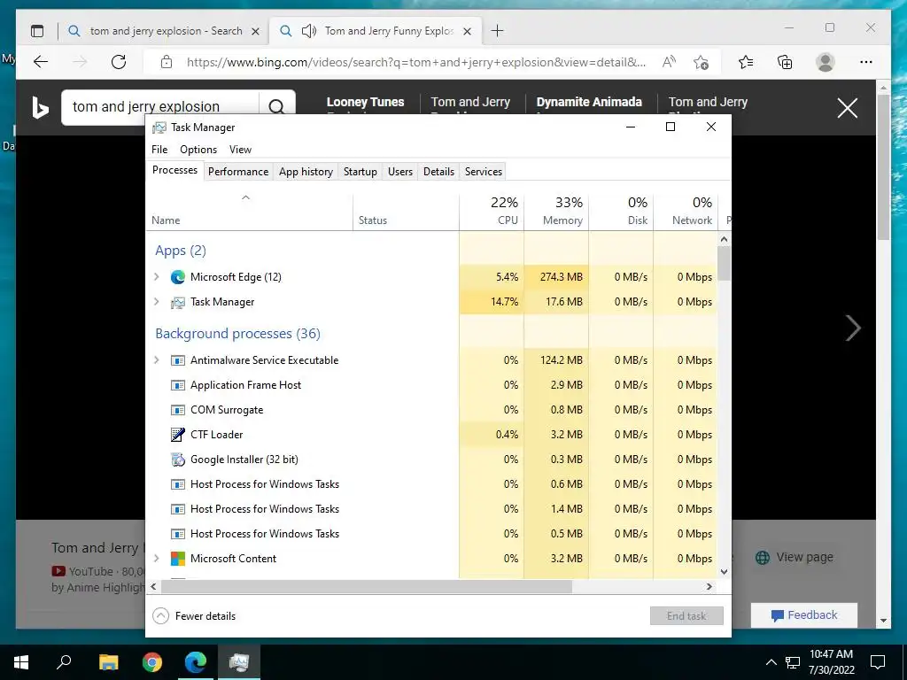Click the Feedback button on Bing page
Image resolution: width=907 pixels, height=680 pixels.
(x=804, y=615)
